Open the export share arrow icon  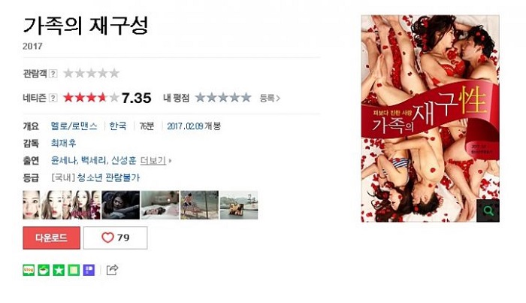[x=112, y=270]
